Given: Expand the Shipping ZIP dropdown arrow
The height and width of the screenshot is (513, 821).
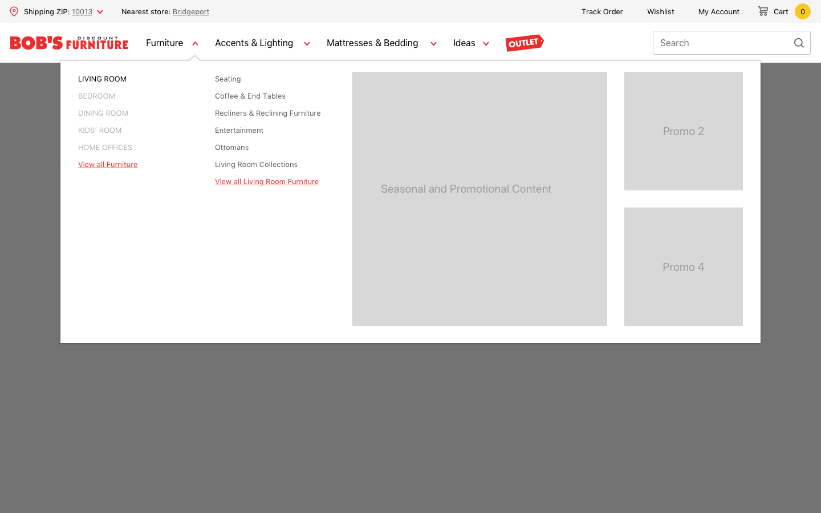Looking at the screenshot, I should (x=100, y=12).
